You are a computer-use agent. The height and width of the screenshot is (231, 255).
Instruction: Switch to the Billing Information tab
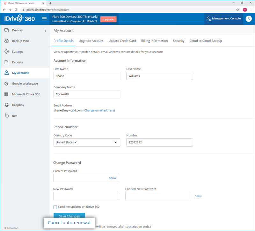(154, 41)
